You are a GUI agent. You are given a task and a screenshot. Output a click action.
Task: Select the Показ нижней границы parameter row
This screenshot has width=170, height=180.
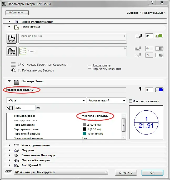pyautogui.click(x=64, y=138)
